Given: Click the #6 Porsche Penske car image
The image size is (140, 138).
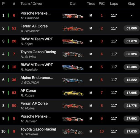Looking at the screenshot, I should [73, 16].
